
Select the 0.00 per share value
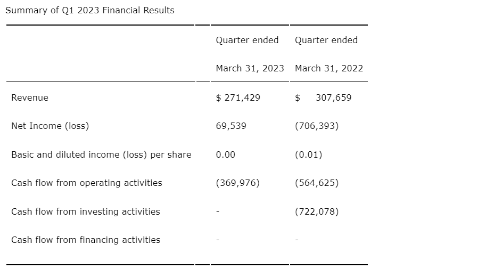[x=226, y=154]
